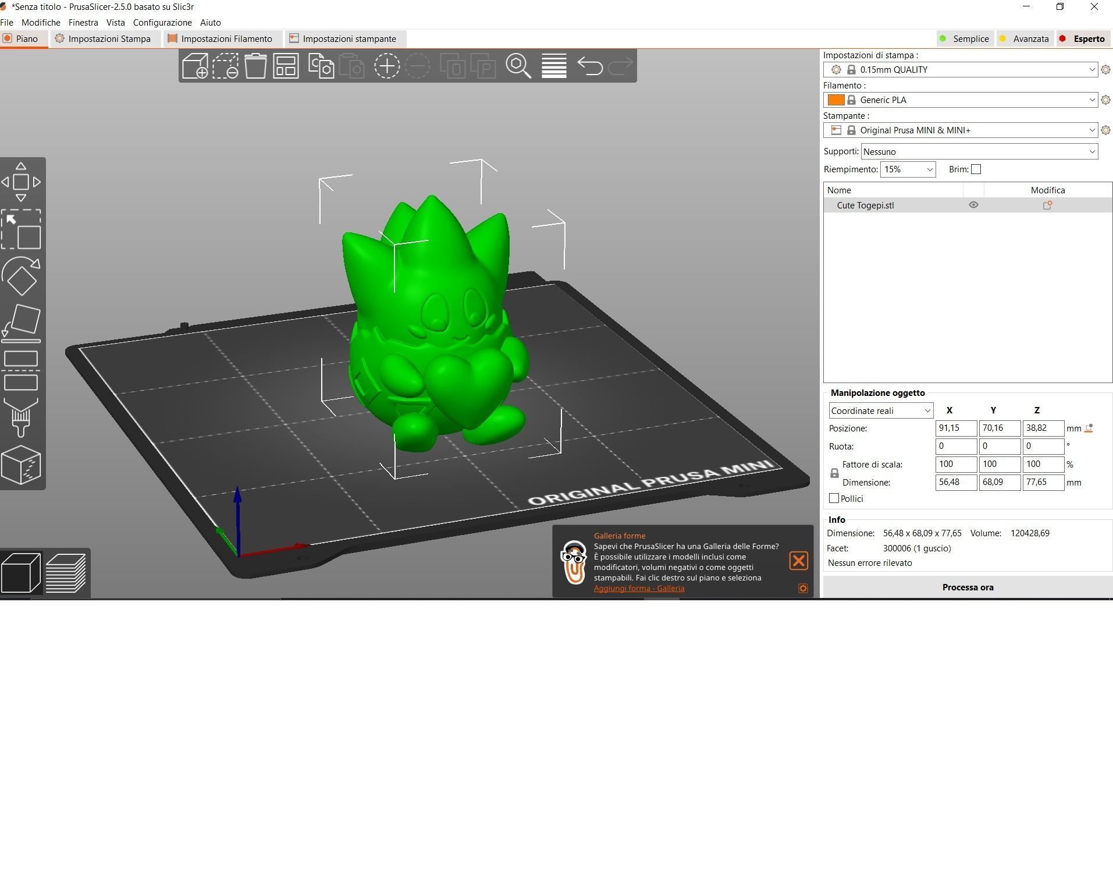Switch to sliced layers preview icon
This screenshot has width=1113, height=871.
[66, 573]
